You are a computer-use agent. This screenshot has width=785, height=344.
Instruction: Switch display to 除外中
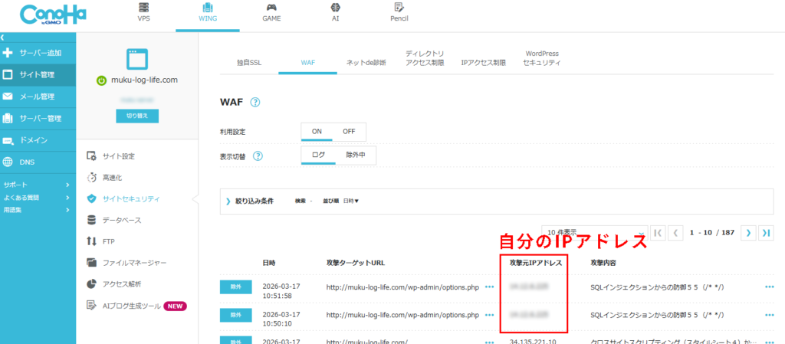[355, 155]
